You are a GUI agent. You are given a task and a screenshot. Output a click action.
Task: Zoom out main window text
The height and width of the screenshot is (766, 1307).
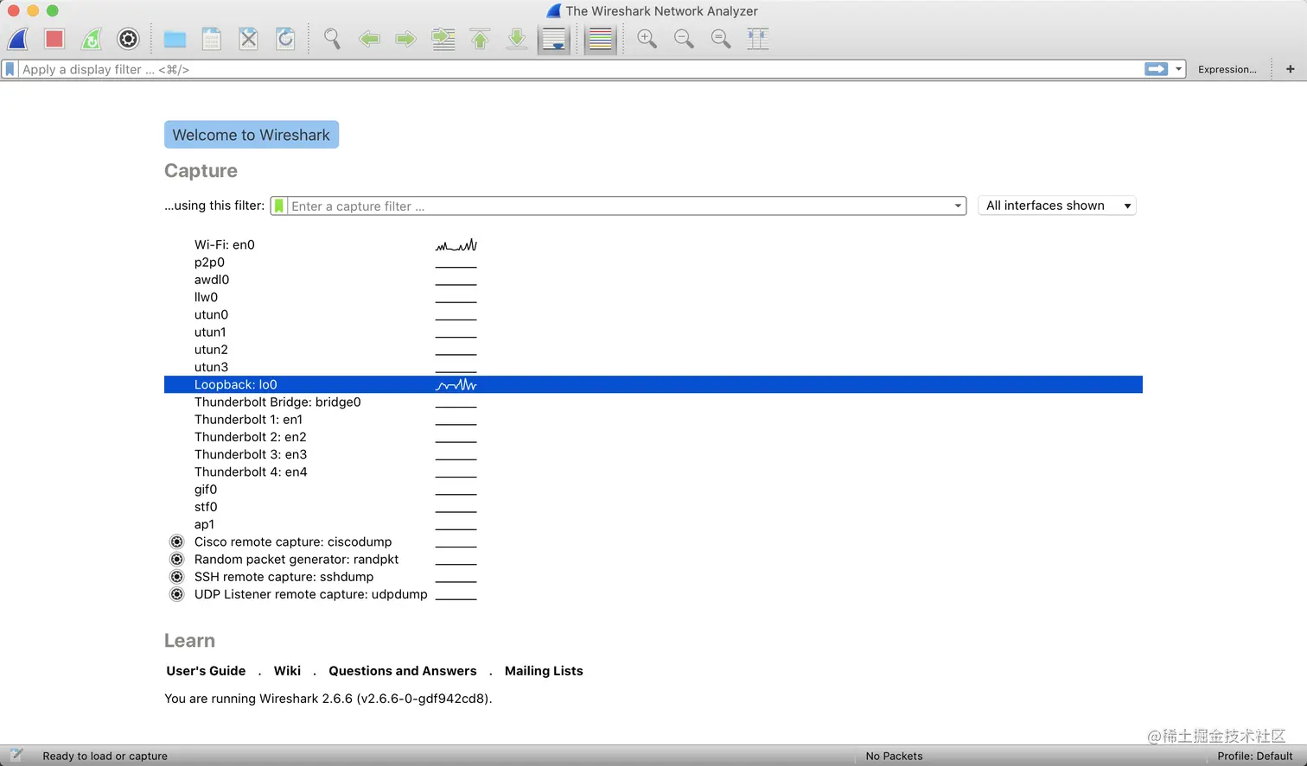(684, 39)
